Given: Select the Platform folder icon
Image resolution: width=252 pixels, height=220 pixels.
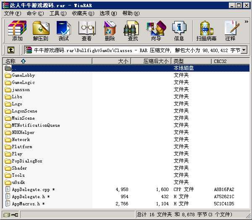Looking at the screenshot, I should [8, 147].
